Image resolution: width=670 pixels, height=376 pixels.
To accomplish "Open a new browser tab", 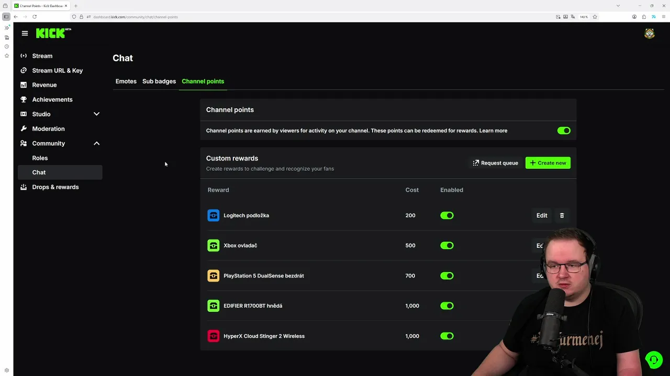I will point(75,6).
